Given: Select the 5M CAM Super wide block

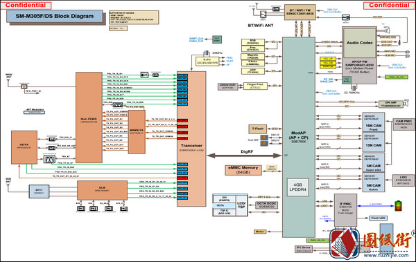Looking at the screenshot, I should (x=374, y=162).
